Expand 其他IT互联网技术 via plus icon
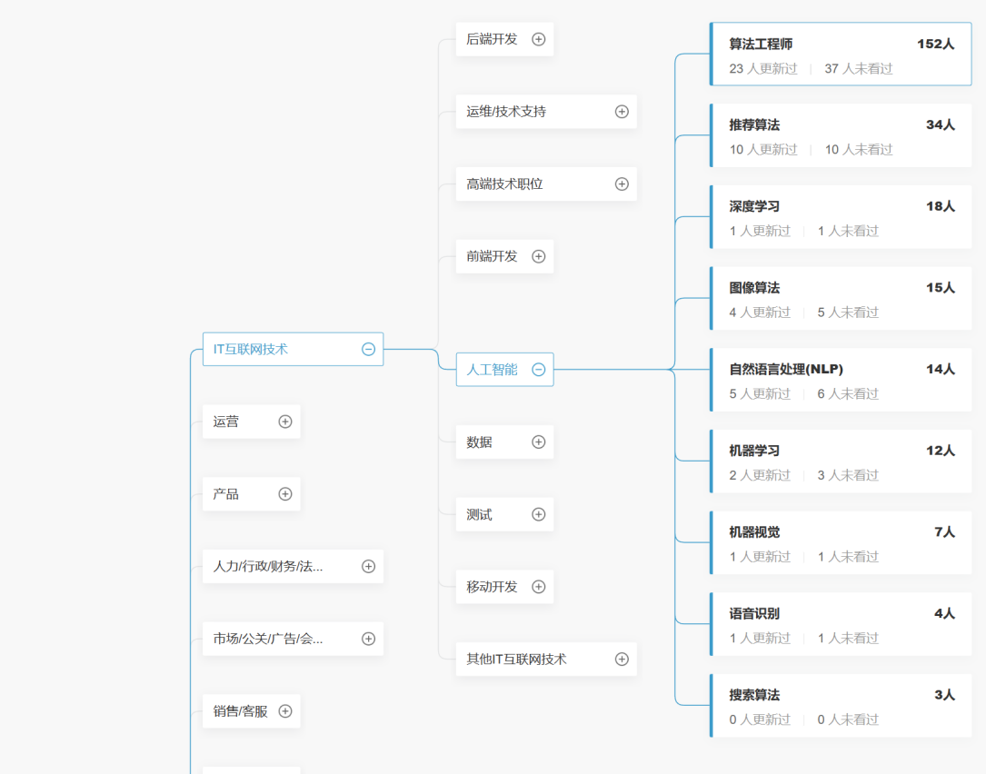The width and height of the screenshot is (986, 774). 622,660
